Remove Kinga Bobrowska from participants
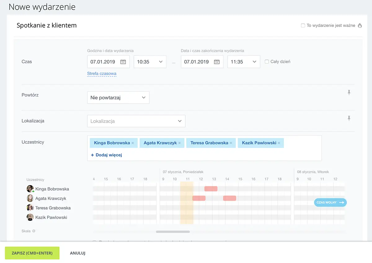 [133, 143]
